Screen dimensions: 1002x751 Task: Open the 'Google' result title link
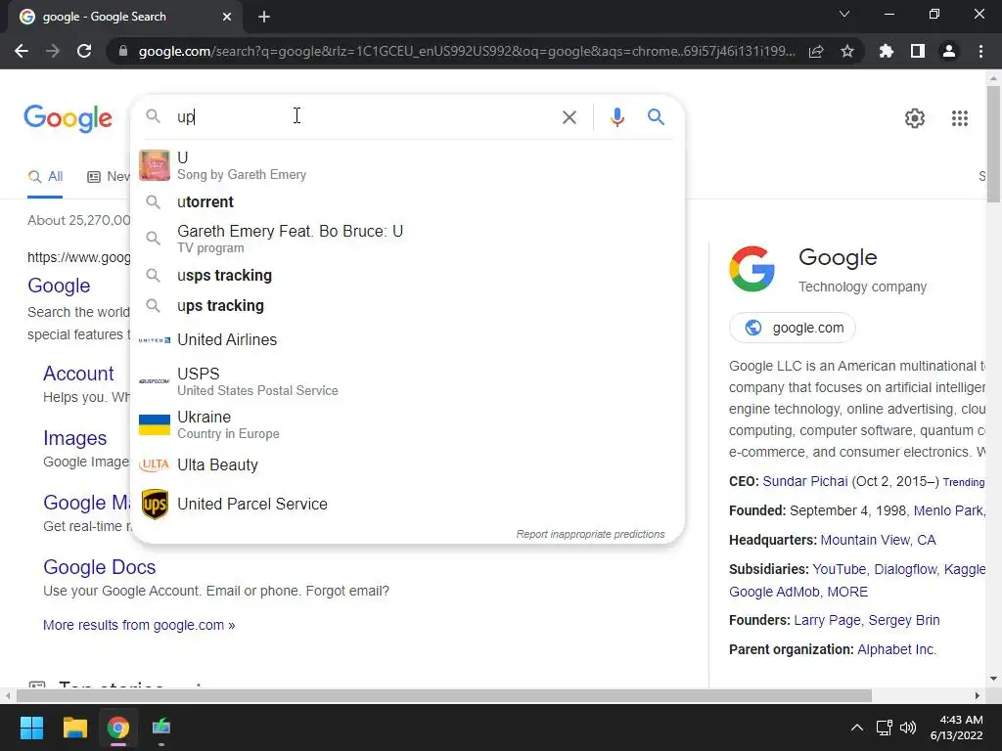(59, 286)
